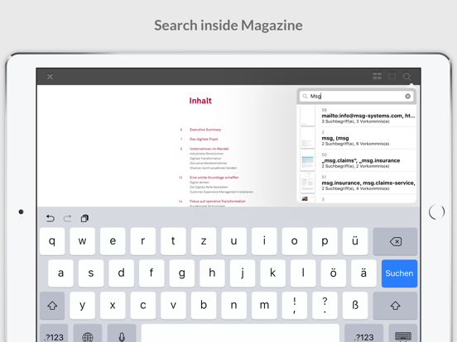Open result mailto:info@msg-systems.com on page 56
This screenshot has width=457, height=342.
357,116
